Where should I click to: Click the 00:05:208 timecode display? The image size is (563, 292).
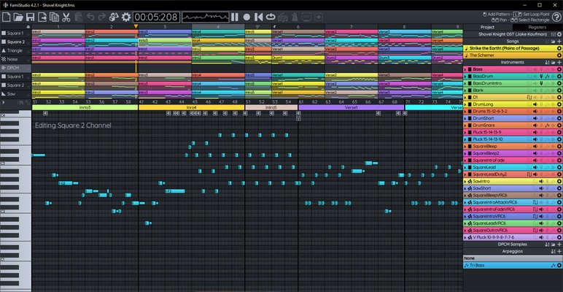point(156,17)
